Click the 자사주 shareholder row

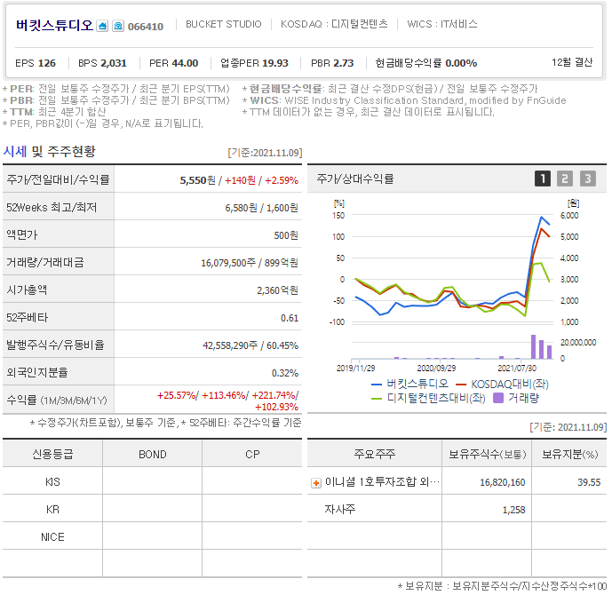click(457, 509)
